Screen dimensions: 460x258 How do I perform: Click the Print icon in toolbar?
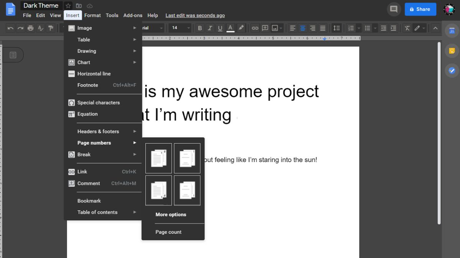pyautogui.click(x=31, y=28)
